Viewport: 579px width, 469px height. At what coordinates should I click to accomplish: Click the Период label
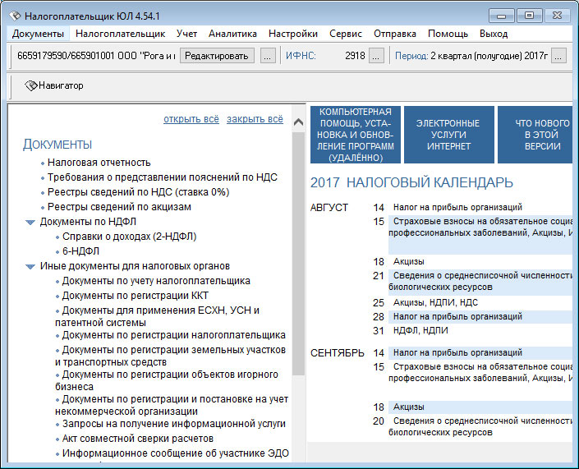pos(411,56)
